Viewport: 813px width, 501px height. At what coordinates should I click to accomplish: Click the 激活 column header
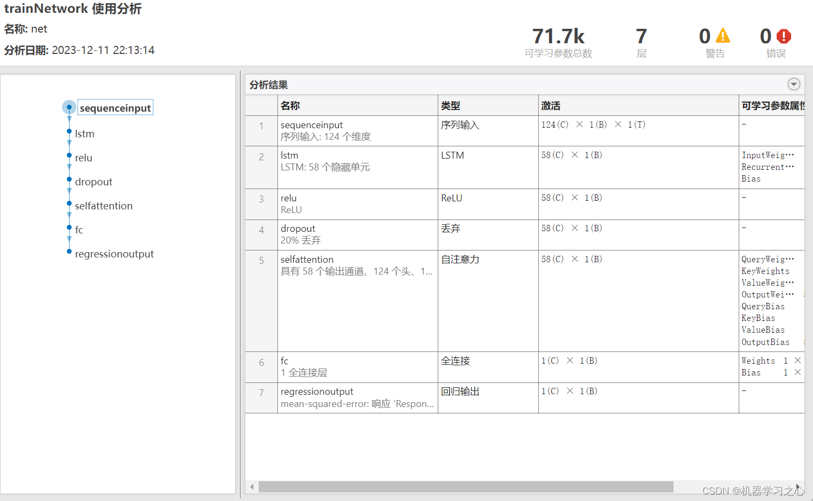pos(638,105)
